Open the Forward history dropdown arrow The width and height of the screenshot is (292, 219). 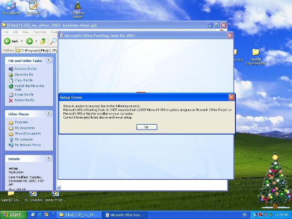[36, 41]
